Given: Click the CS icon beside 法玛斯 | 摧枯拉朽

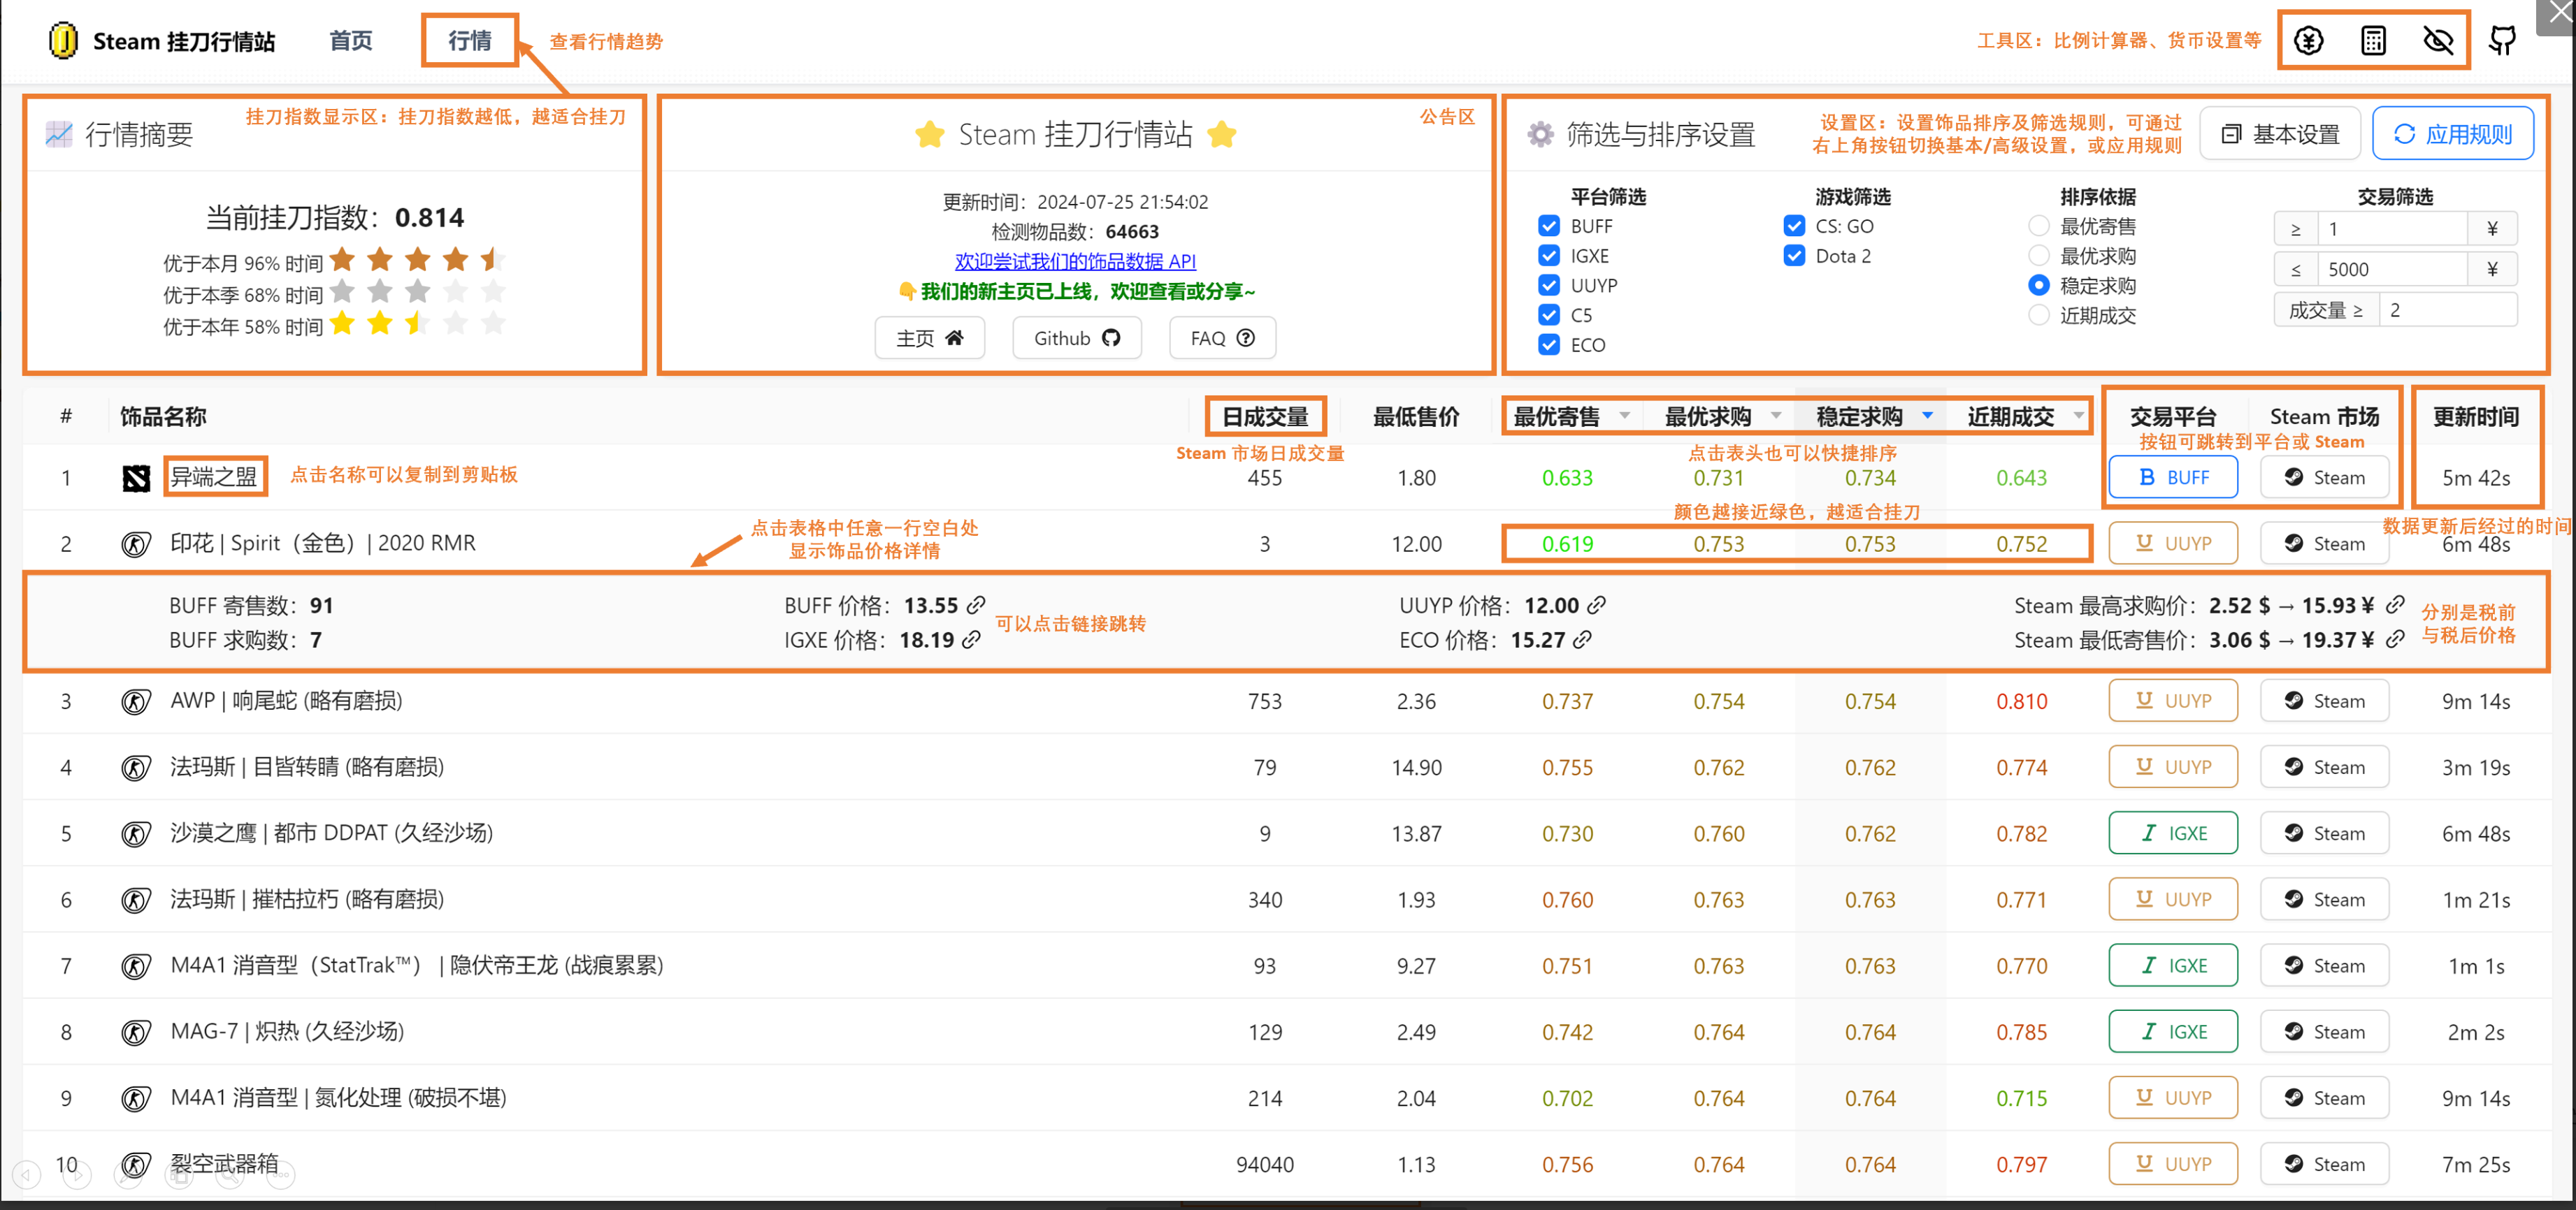Looking at the screenshot, I should pos(136,901).
